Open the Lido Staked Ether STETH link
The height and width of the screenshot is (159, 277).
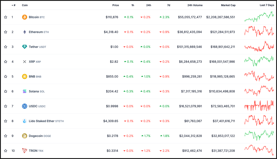point(46,121)
